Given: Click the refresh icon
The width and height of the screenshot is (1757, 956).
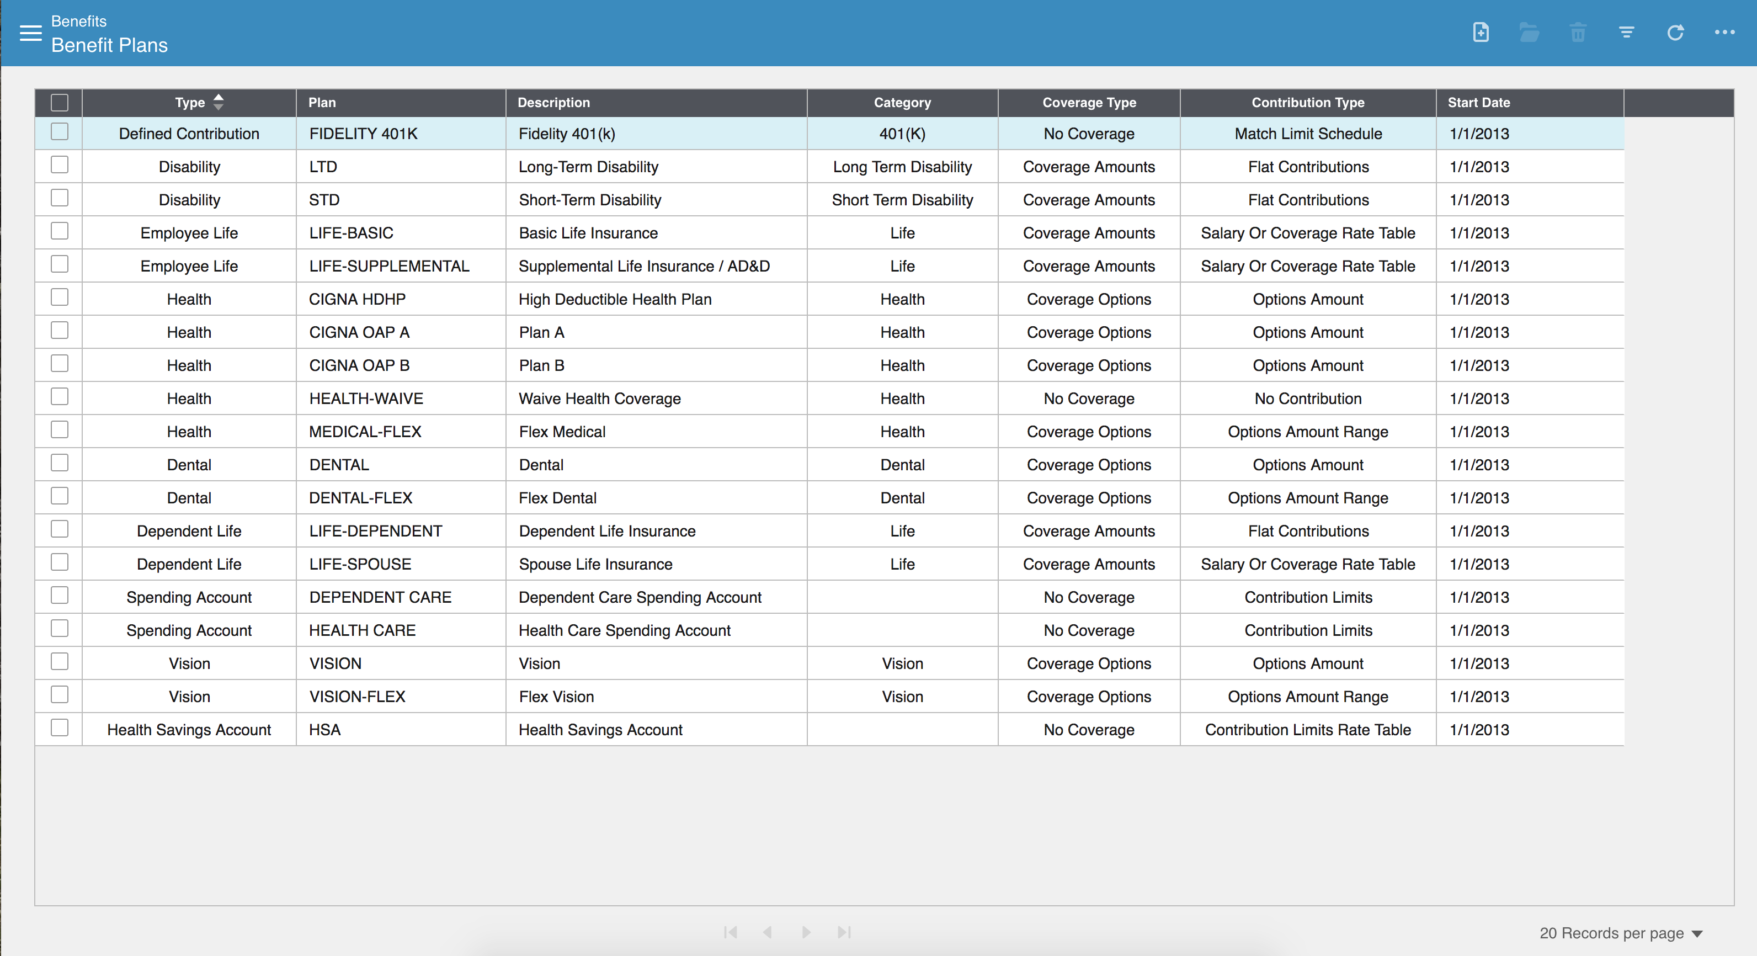Looking at the screenshot, I should pyautogui.click(x=1675, y=32).
